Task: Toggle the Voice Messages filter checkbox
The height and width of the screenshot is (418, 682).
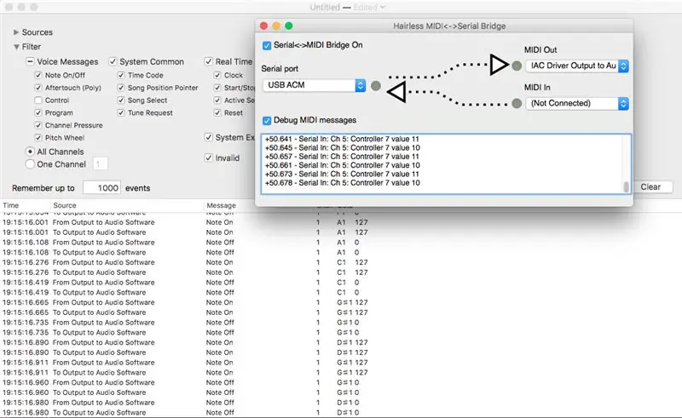Action: 30,61
